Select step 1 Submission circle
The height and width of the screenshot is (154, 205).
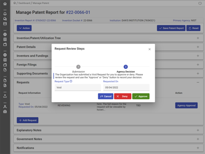[78, 67]
